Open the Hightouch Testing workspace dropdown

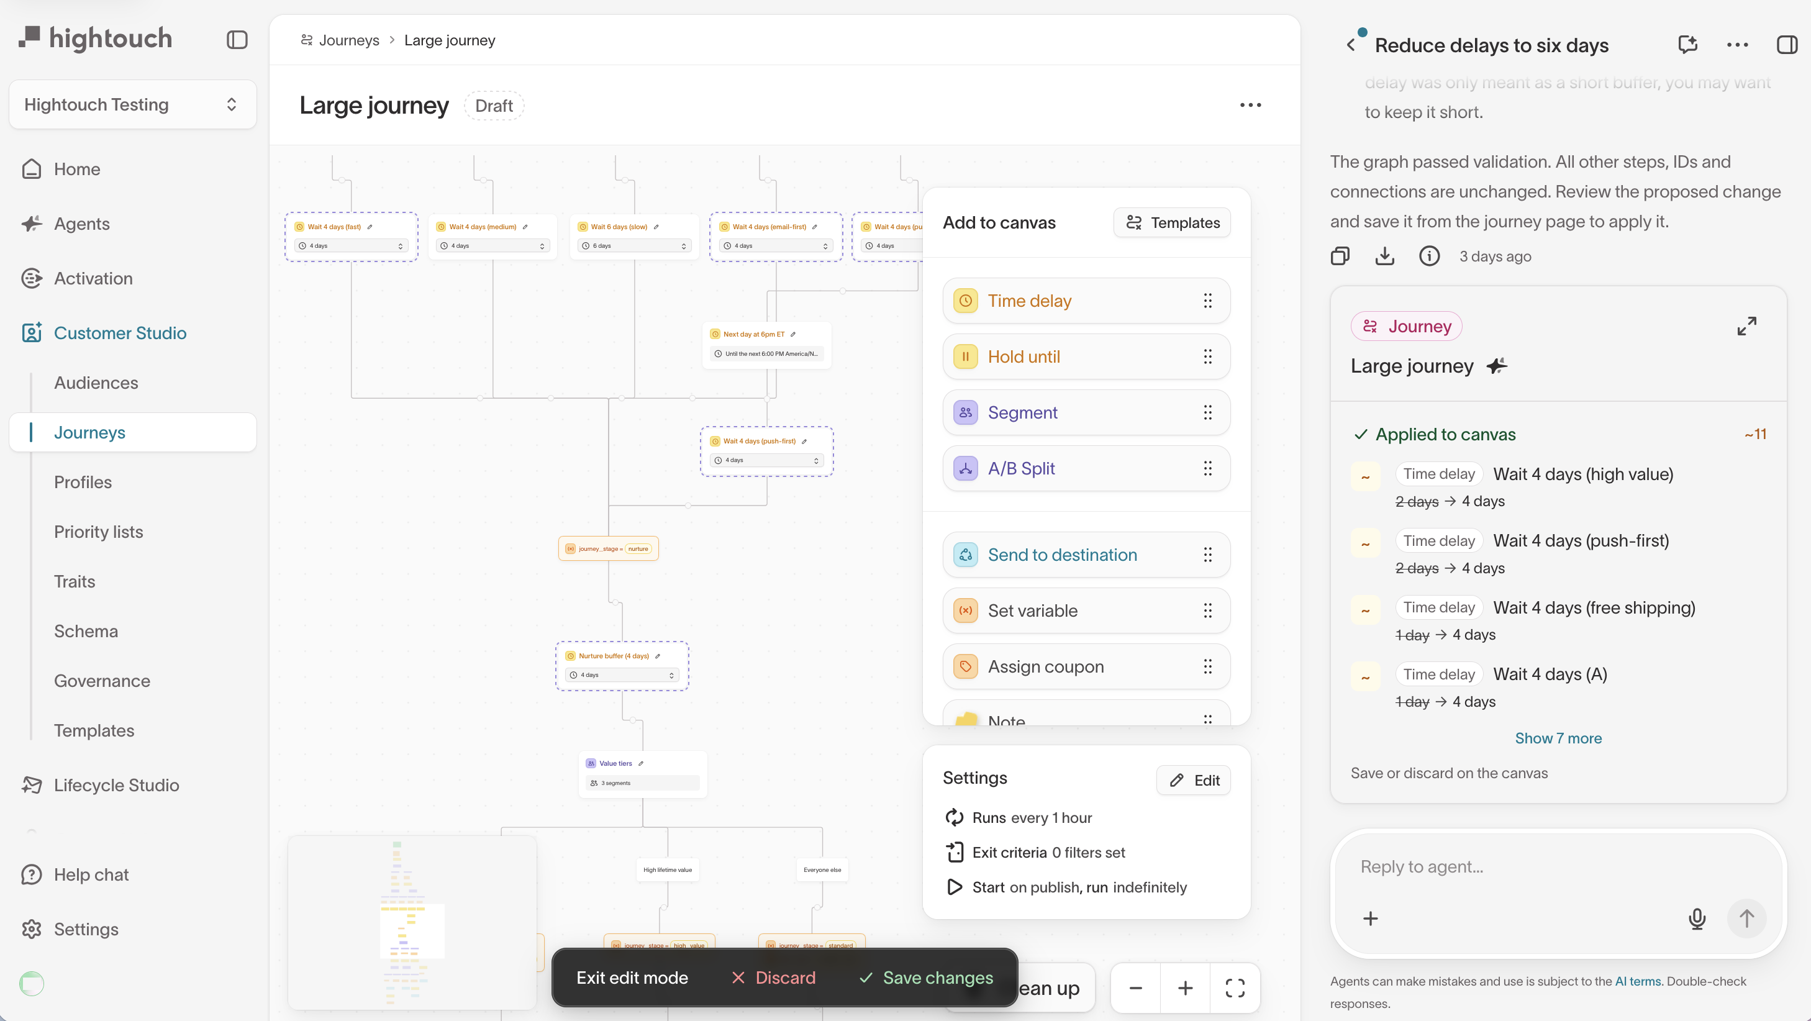point(133,104)
